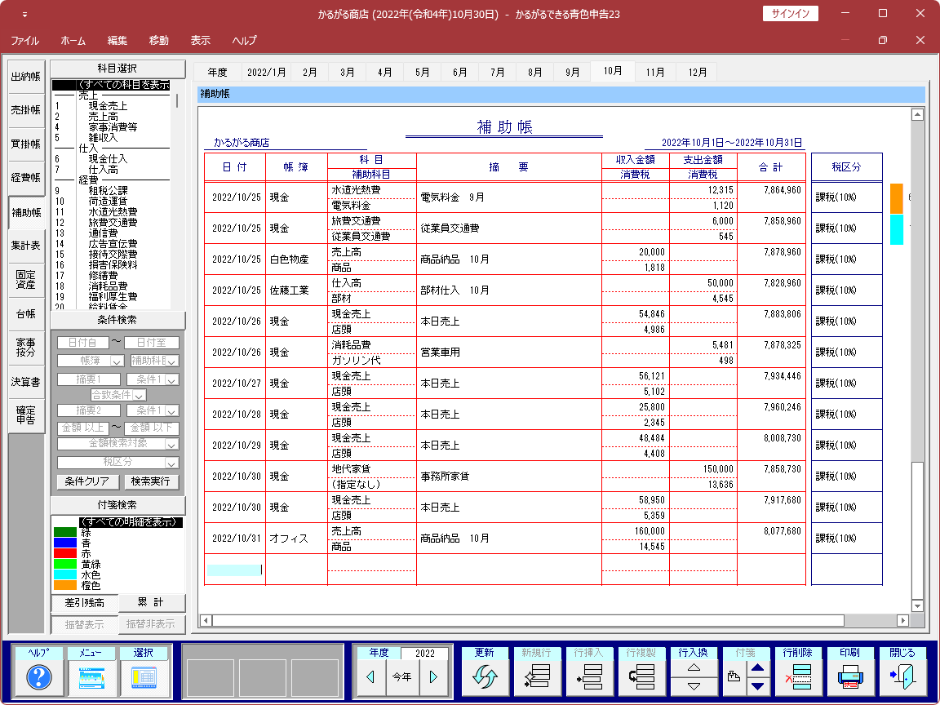Image resolution: width=940 pixels, height=705 pixels.
Task: Click the 科目選択 header button
Action: click(117, 69)
